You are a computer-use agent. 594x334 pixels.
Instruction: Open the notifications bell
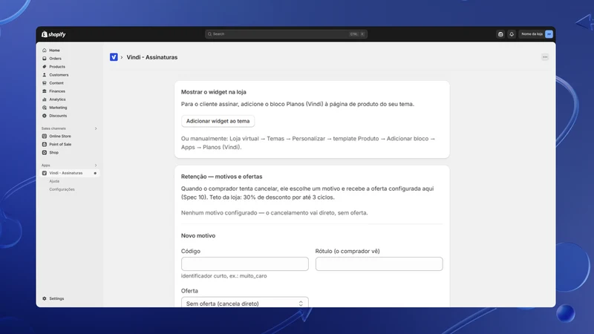click(512, 34)
